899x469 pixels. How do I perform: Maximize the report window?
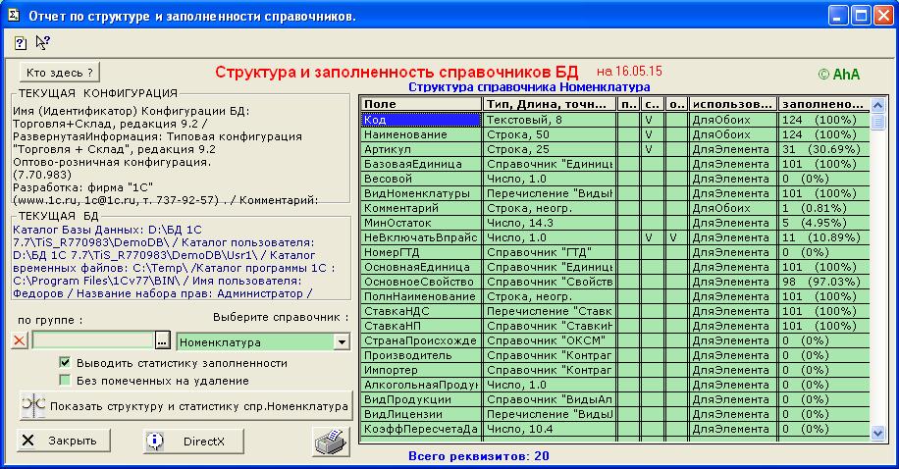point(861,15)
